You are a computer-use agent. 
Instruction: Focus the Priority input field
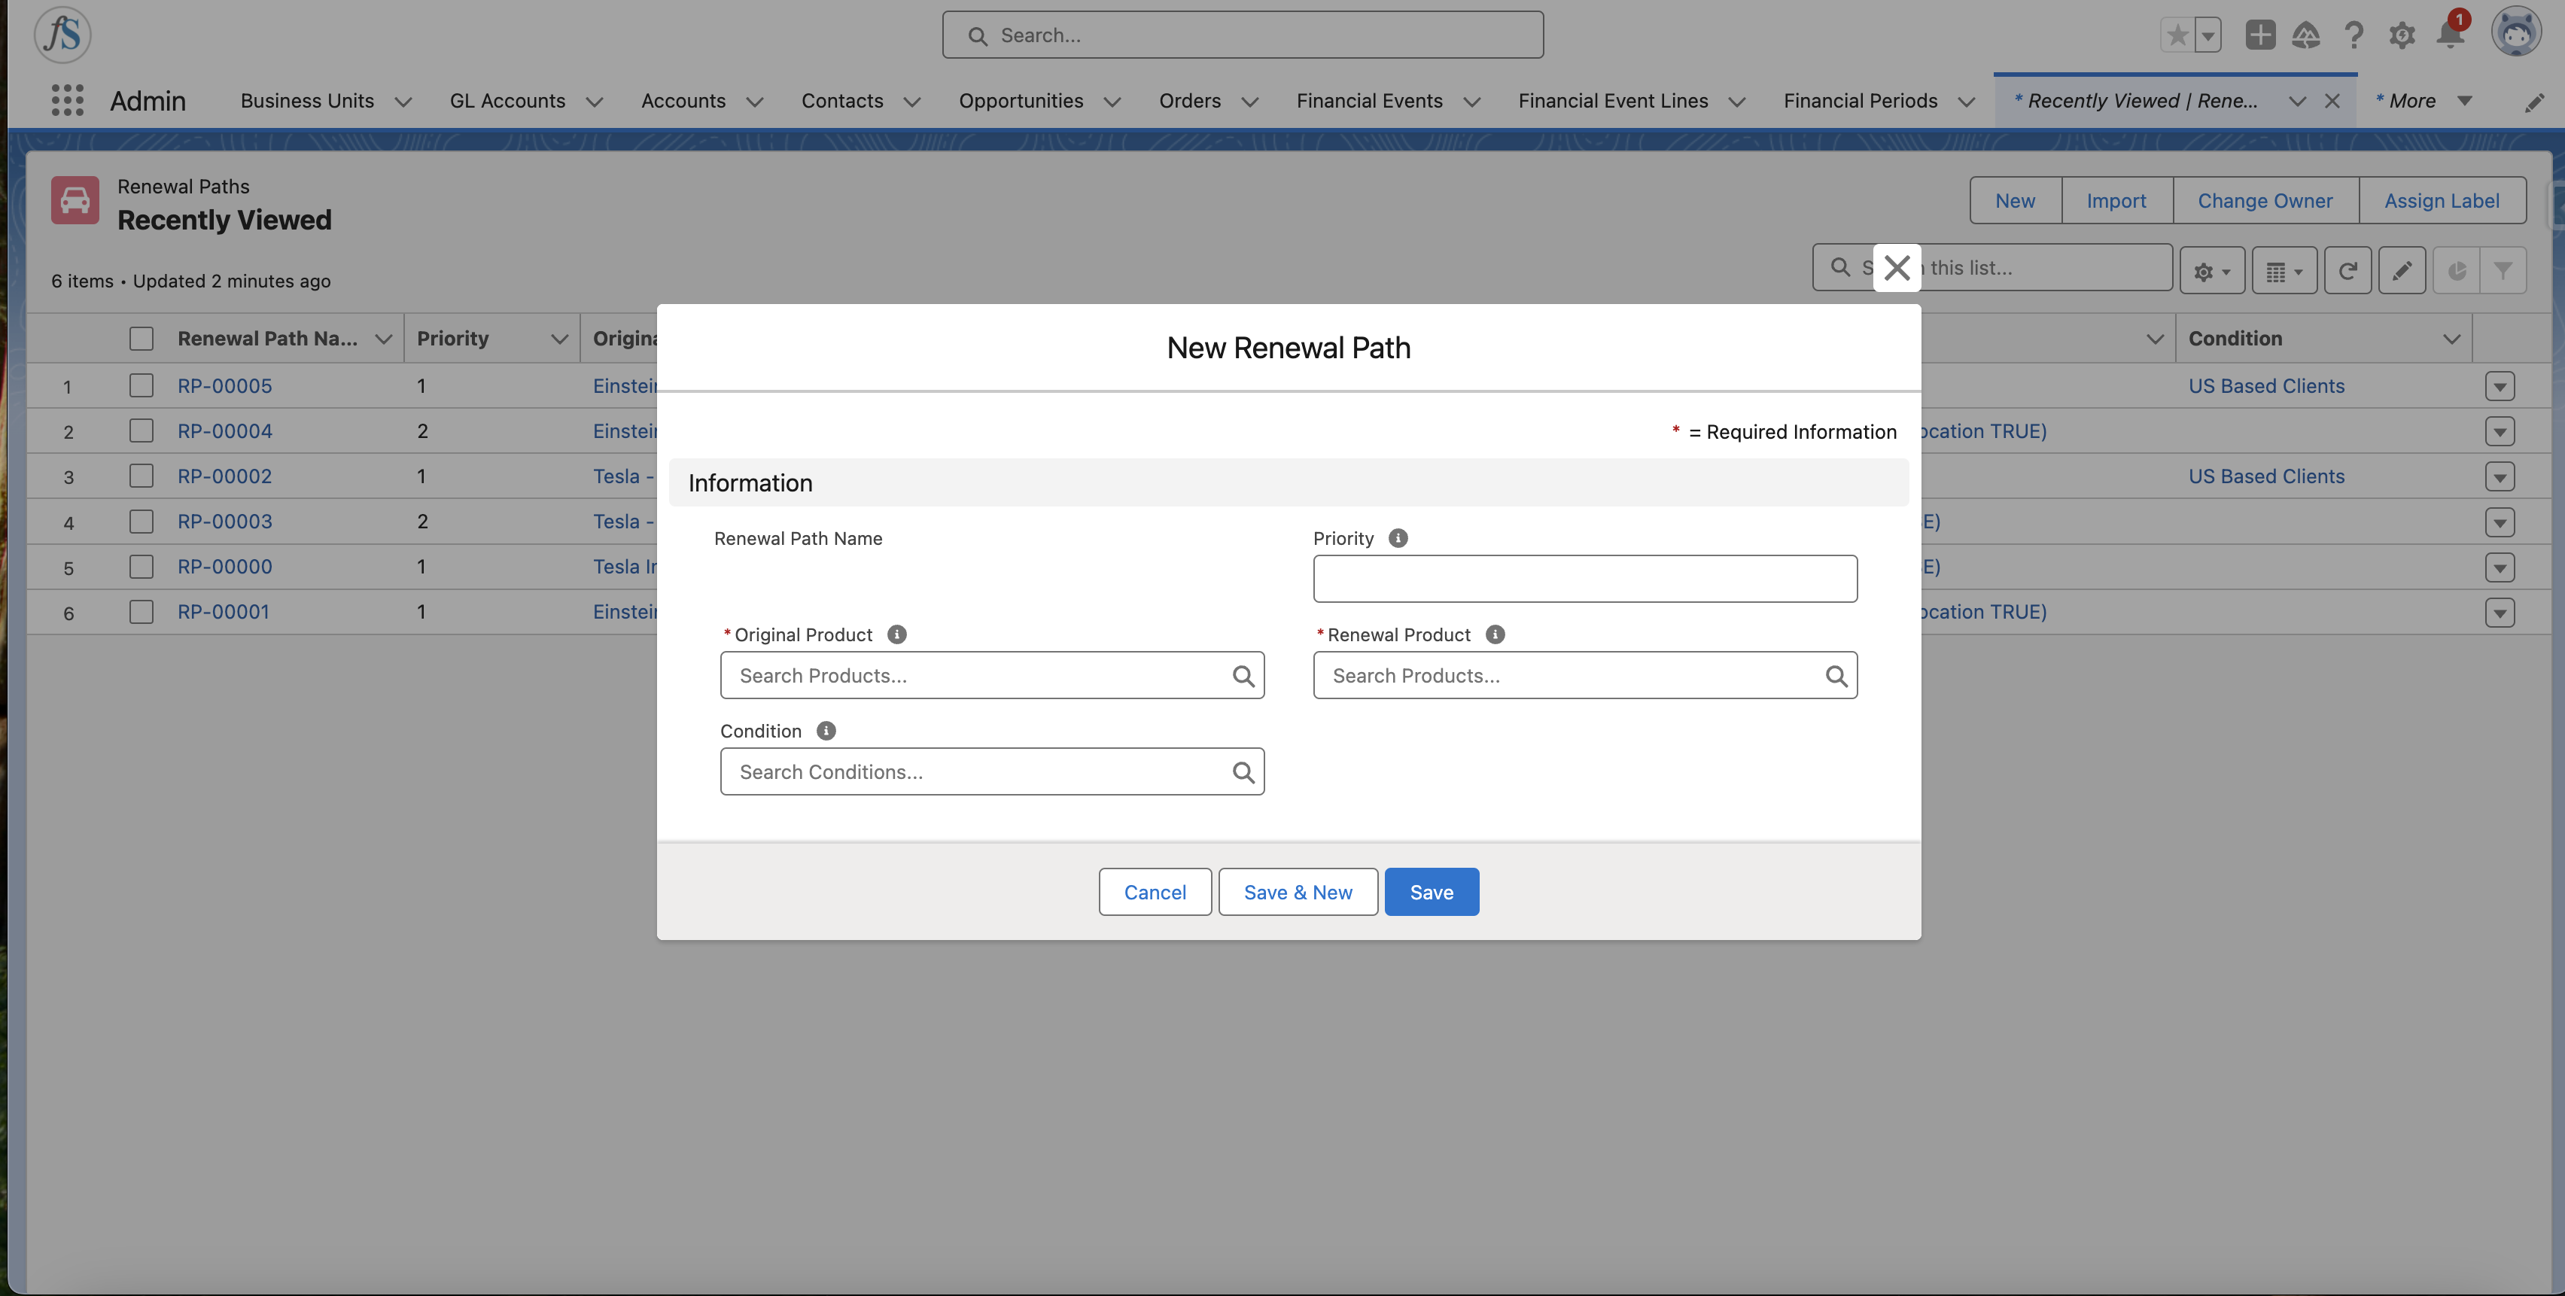1584,578
